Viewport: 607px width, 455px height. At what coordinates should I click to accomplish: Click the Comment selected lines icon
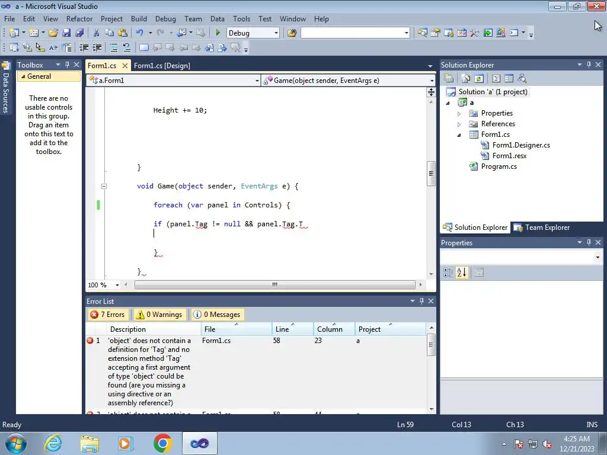[x=114, y=47]
